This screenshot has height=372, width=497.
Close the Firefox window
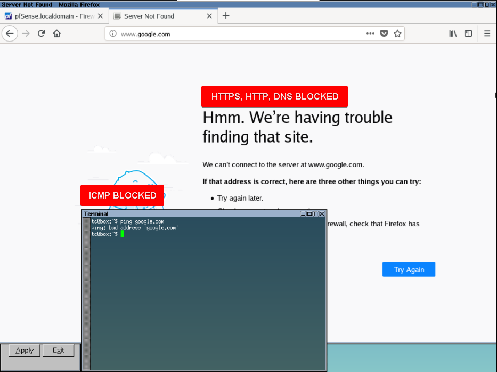[x=493, y=4]
